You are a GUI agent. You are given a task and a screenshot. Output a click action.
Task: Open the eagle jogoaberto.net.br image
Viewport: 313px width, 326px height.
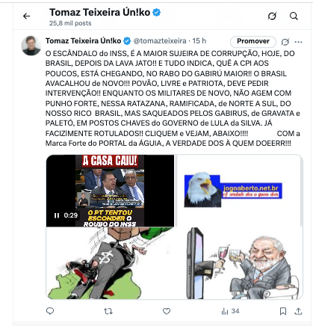(239, 191)
